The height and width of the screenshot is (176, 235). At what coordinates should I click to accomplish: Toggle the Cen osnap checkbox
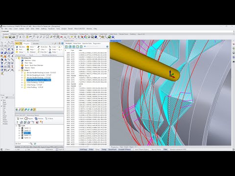pyautogui.click(x=2, y=108)
